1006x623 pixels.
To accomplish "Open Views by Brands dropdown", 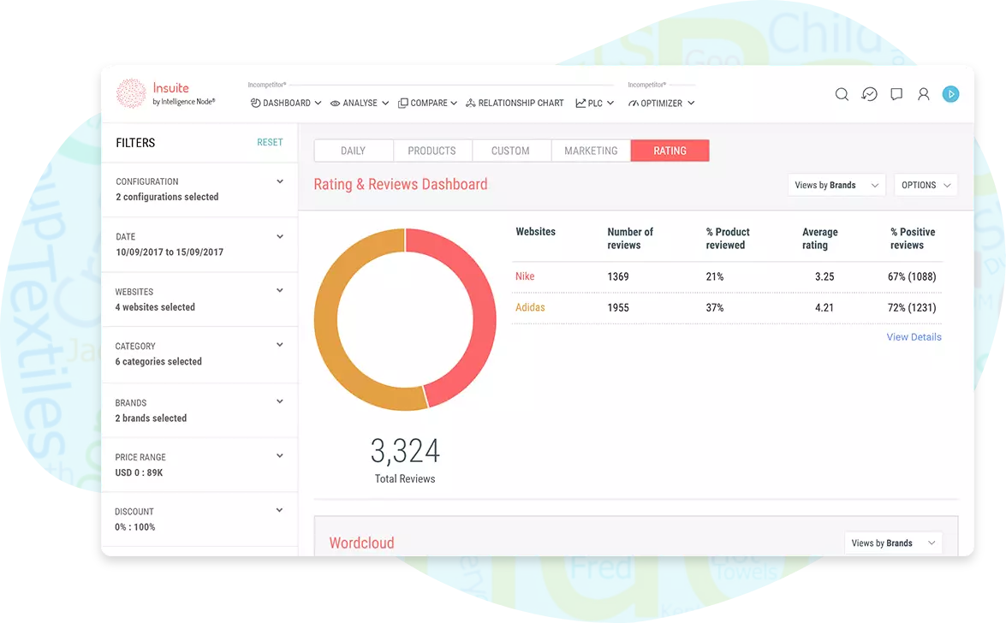I will click(x=836, y=185).
